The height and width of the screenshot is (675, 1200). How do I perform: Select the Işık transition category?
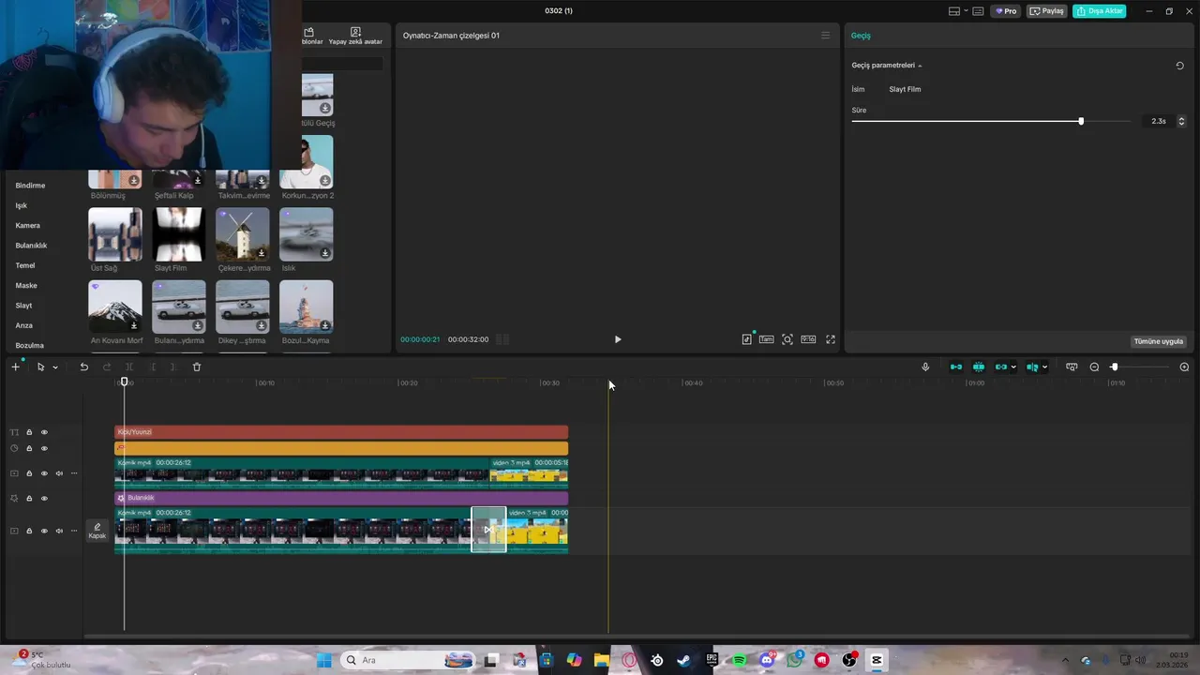[22, 205]
